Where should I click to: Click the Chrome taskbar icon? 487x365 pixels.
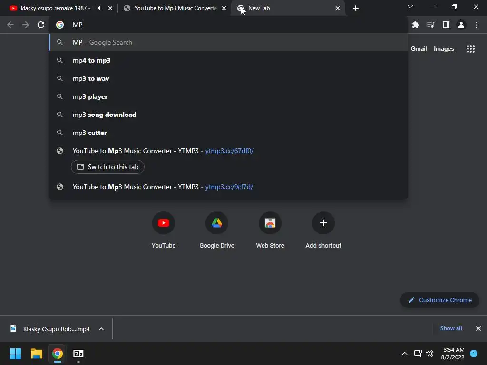tap(58, 354)
